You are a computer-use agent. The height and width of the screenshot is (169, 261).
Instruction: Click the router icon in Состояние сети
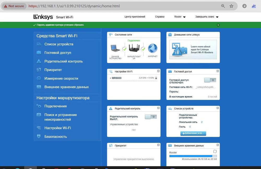(x=134, y=48)
